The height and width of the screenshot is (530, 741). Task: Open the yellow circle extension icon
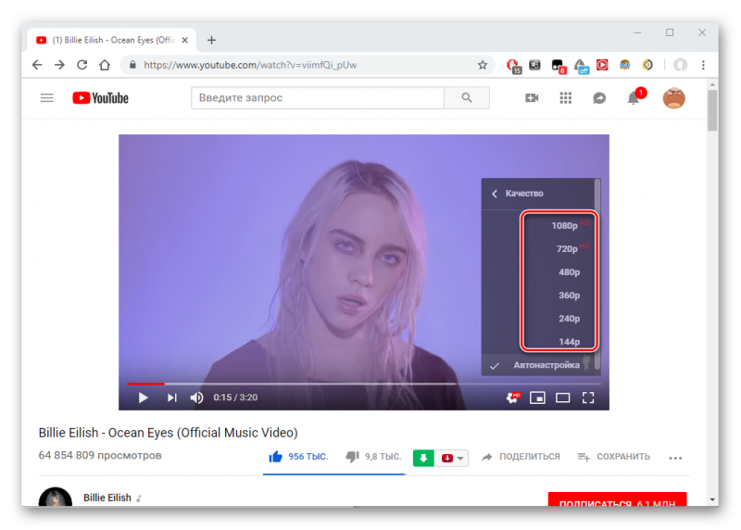click(x=647, y=65)
